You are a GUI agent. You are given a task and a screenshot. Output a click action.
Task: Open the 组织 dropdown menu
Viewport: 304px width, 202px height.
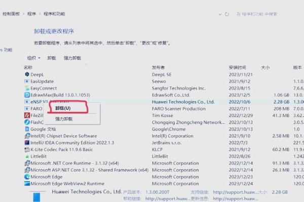click(x=34, y=58)
